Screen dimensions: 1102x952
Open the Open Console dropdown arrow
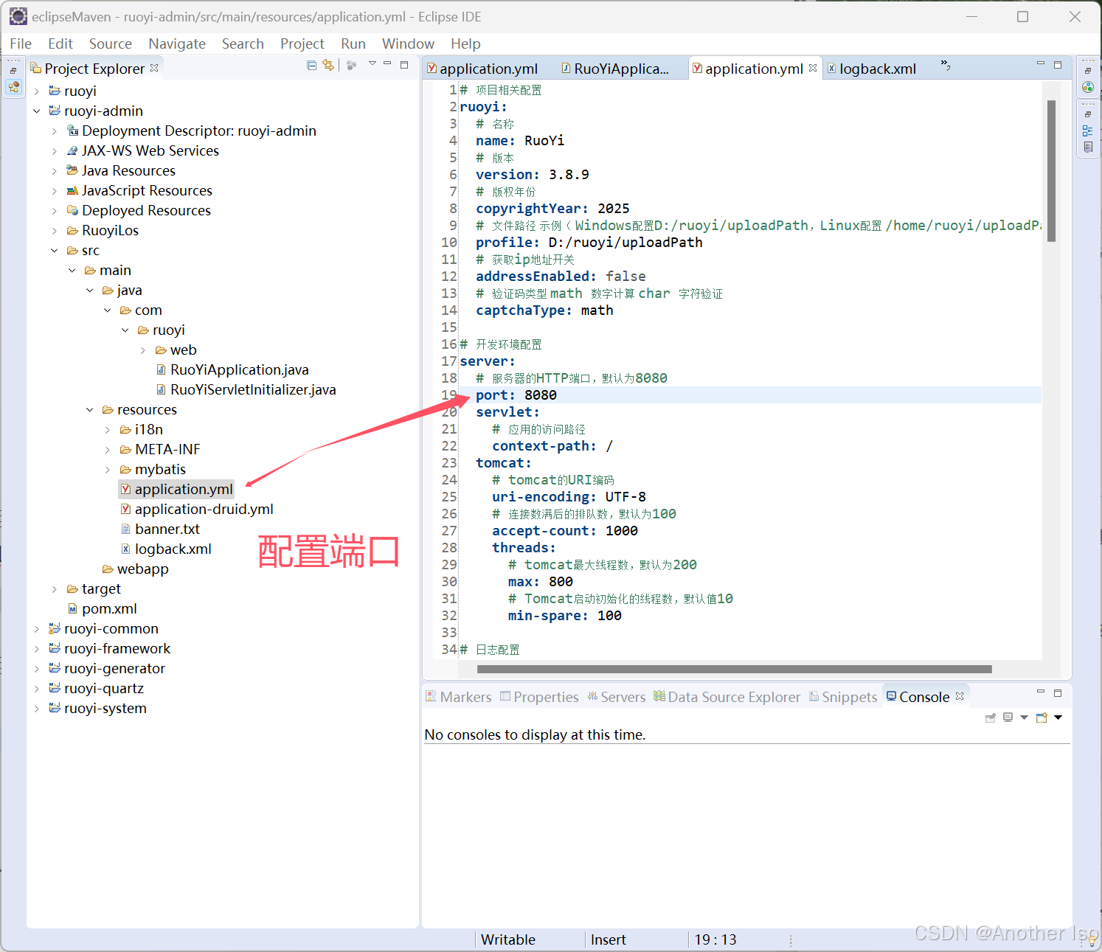coord(1058,718)
